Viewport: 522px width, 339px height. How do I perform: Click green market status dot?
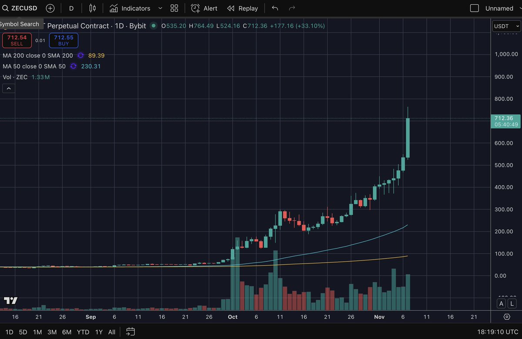(x=154, y=26)
